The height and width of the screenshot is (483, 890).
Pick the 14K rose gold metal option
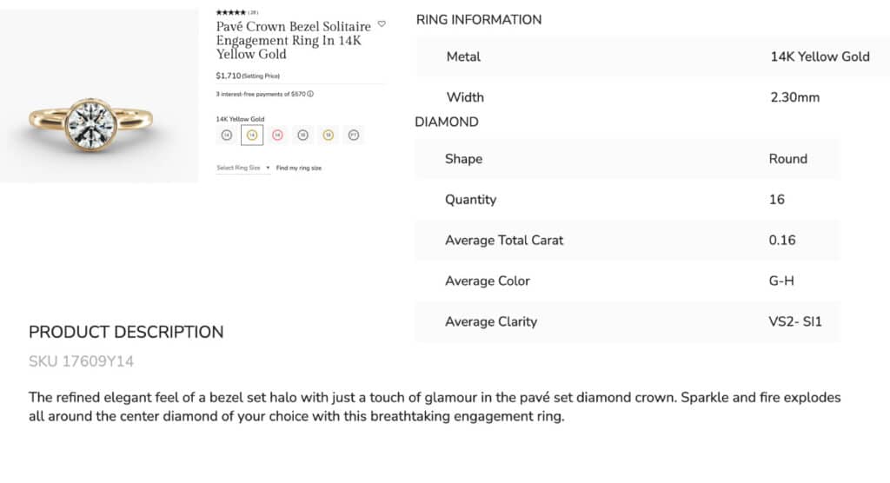tap(277, 135)
